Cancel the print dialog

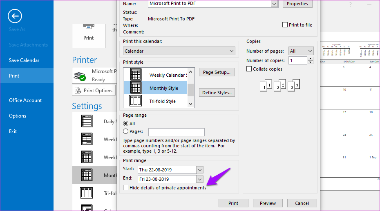click(302, 203)
